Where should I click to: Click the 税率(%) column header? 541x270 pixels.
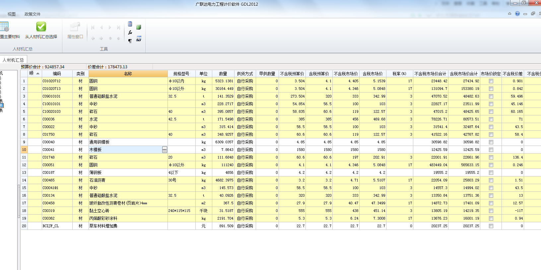pyautogui.click(x=399, y=73)
